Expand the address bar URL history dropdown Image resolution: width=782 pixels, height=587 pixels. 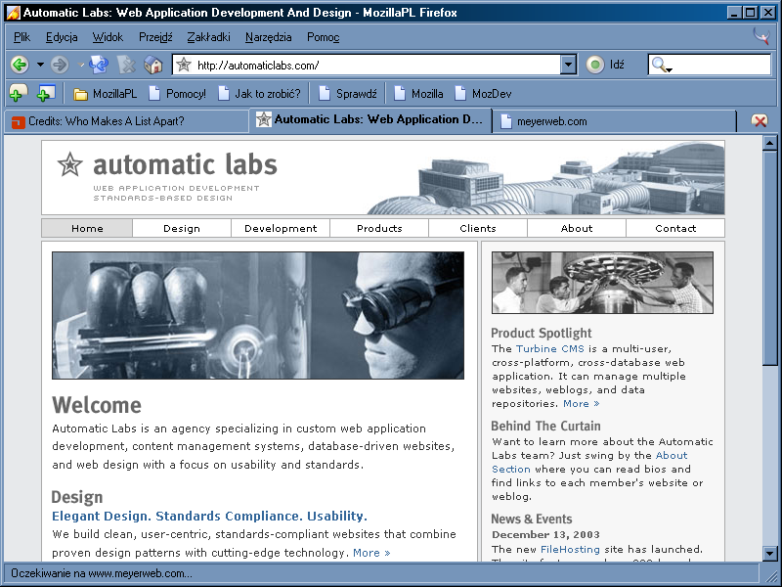[x=568, y=65]
